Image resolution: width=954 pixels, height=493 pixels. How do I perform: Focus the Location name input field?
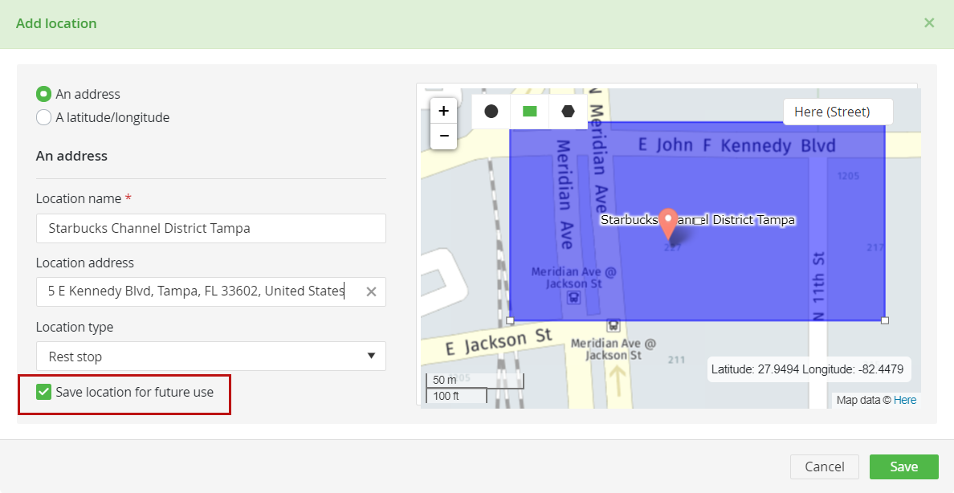pos(210,228)
